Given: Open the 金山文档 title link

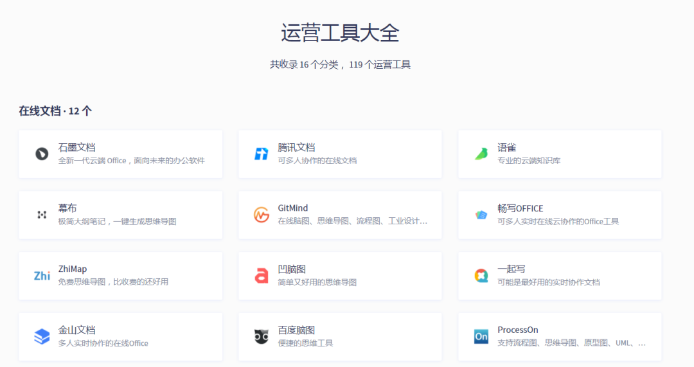Looking at the screenshot, I should tap(76, 330).
